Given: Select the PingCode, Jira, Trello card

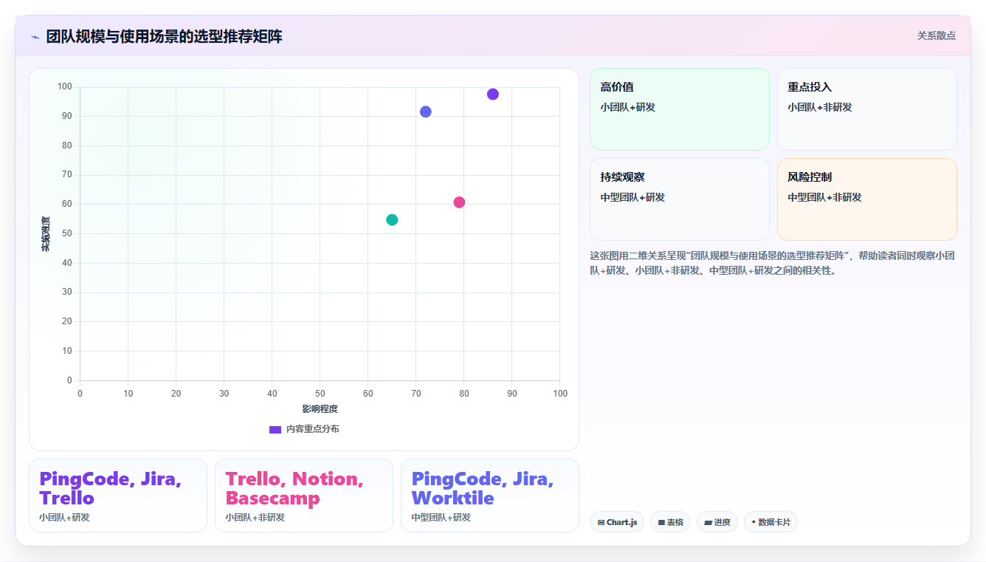Looking at the screenshot, I should pyautogui.click(x=118, y=496).
